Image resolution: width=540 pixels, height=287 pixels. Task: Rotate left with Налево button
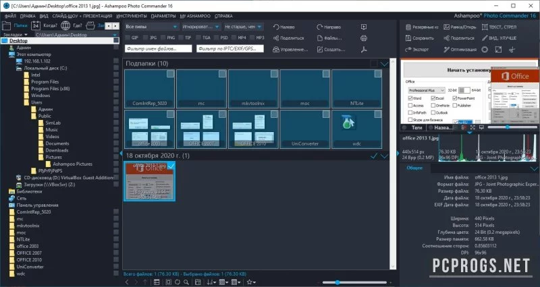pyautogui.click(x=283, y=27)
